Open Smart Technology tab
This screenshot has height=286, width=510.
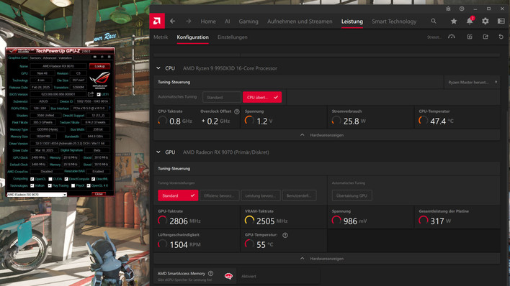[394, 22]
